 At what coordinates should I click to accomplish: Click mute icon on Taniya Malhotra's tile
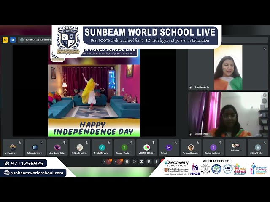[220, 142]
